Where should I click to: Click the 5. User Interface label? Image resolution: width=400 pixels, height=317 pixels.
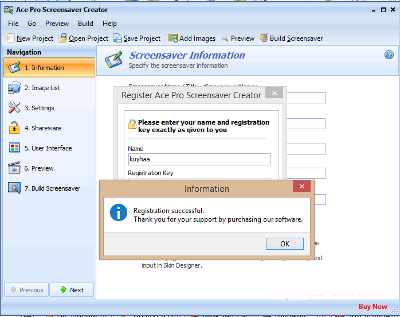pyautogui.click(x=48, y=148)
